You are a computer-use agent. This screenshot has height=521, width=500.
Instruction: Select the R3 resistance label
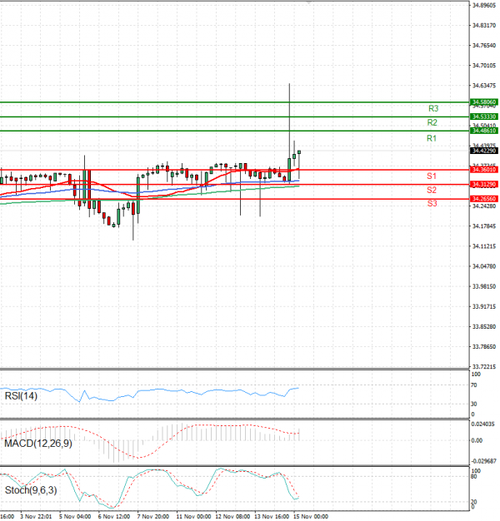(x=433, y=109)
